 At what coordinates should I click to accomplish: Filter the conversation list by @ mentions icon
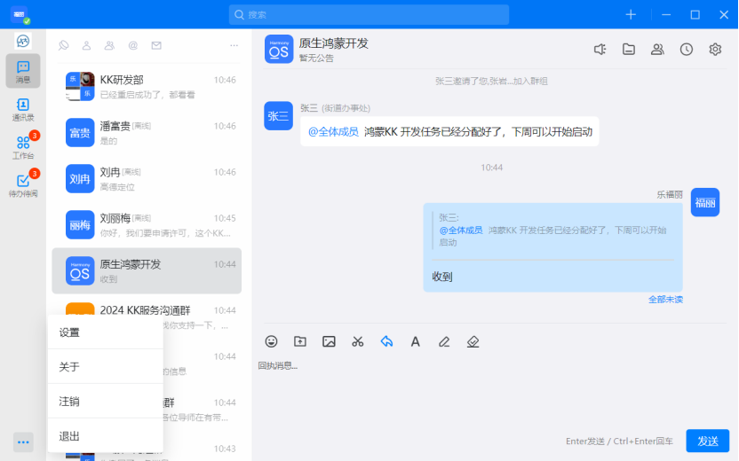pos(133,45)
